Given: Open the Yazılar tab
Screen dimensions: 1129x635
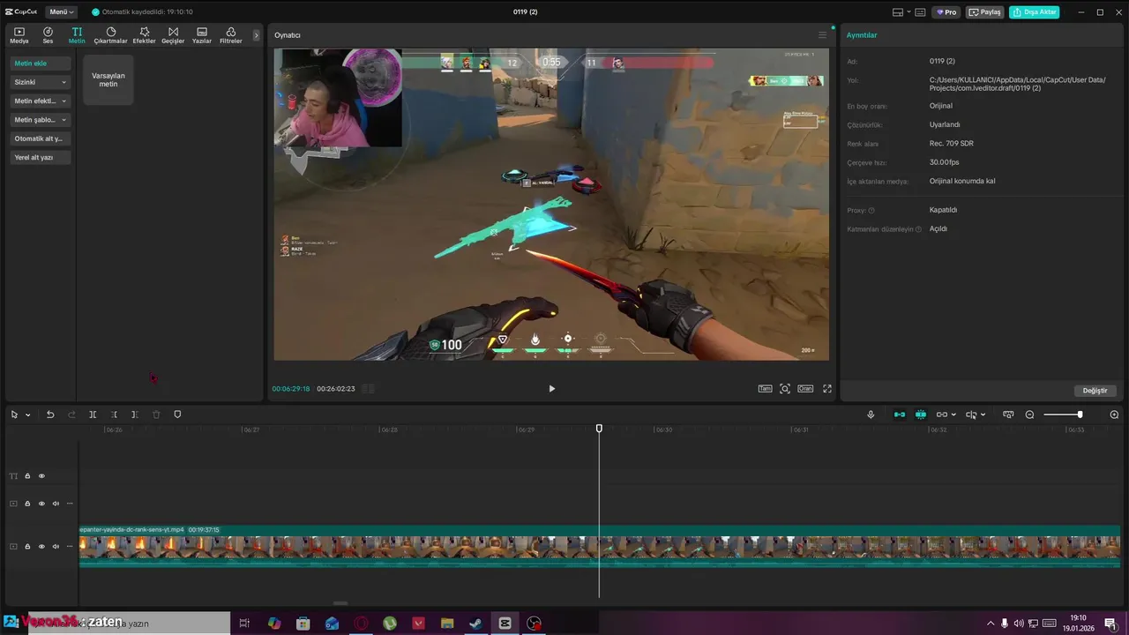Looking at the screenshot, I should tap(202, 35).
